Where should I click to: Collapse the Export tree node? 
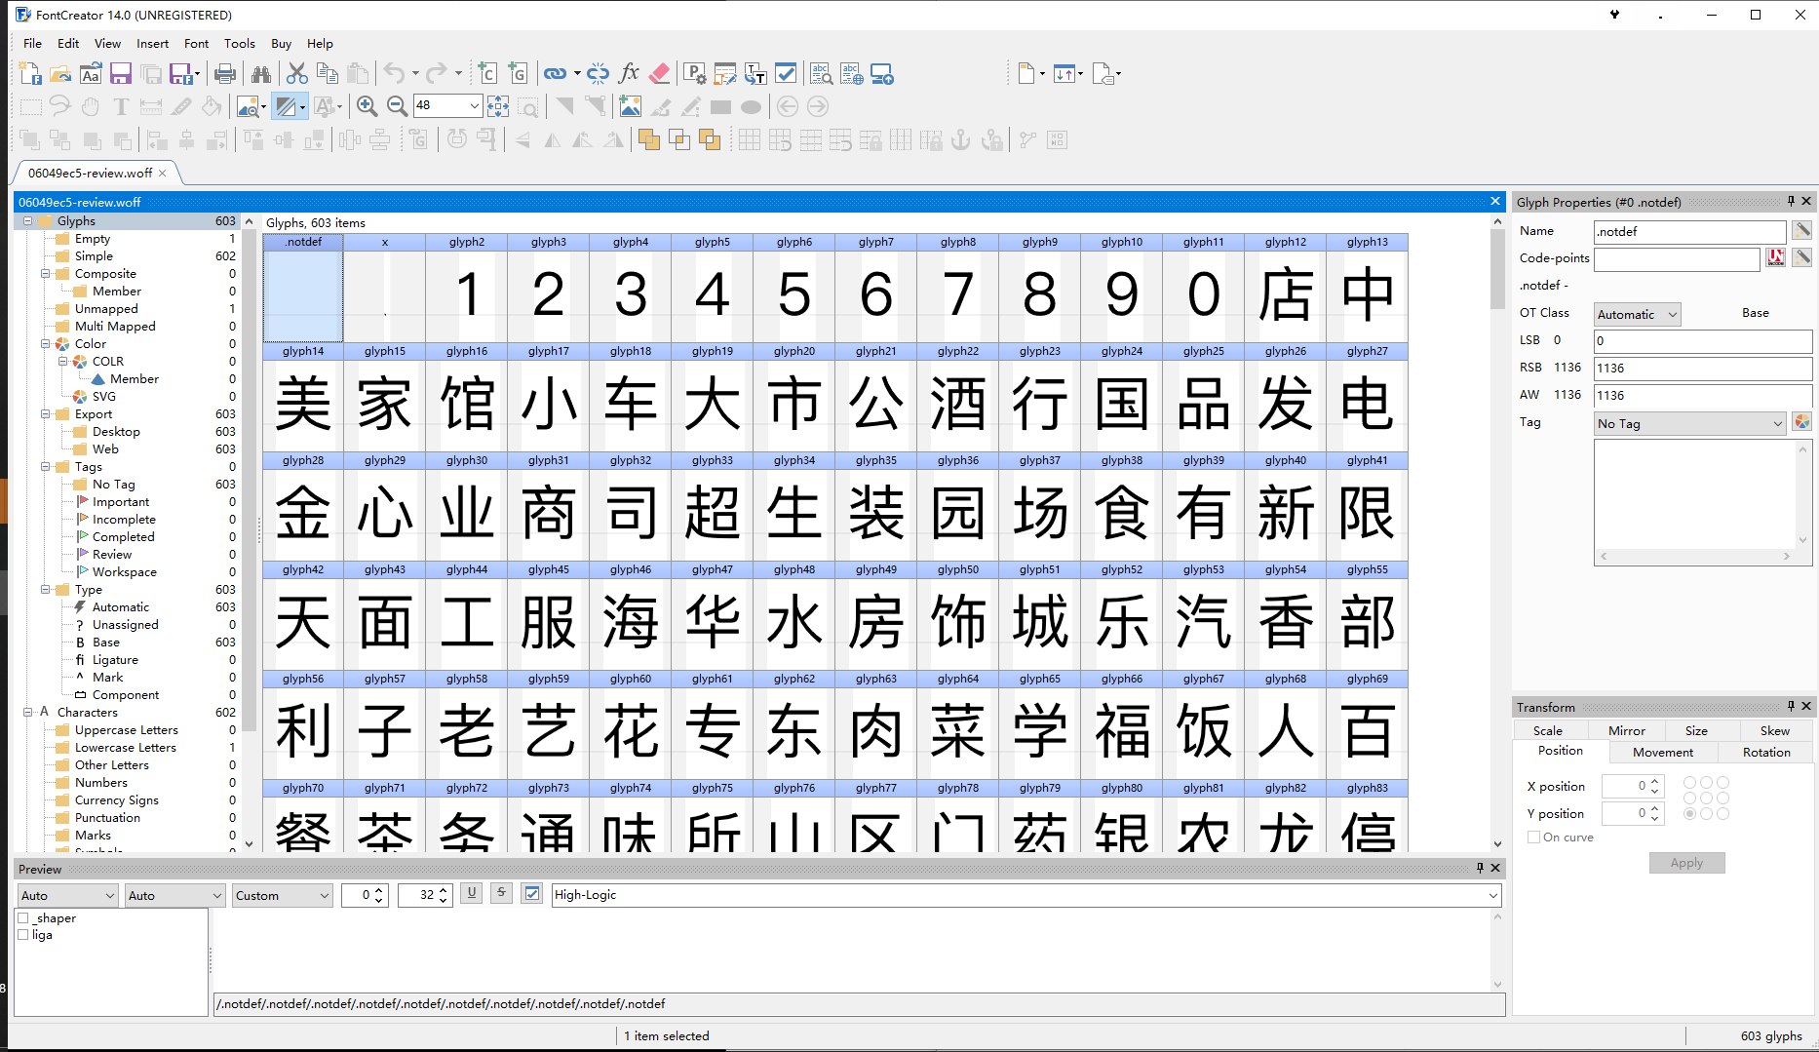click(46, 414)
